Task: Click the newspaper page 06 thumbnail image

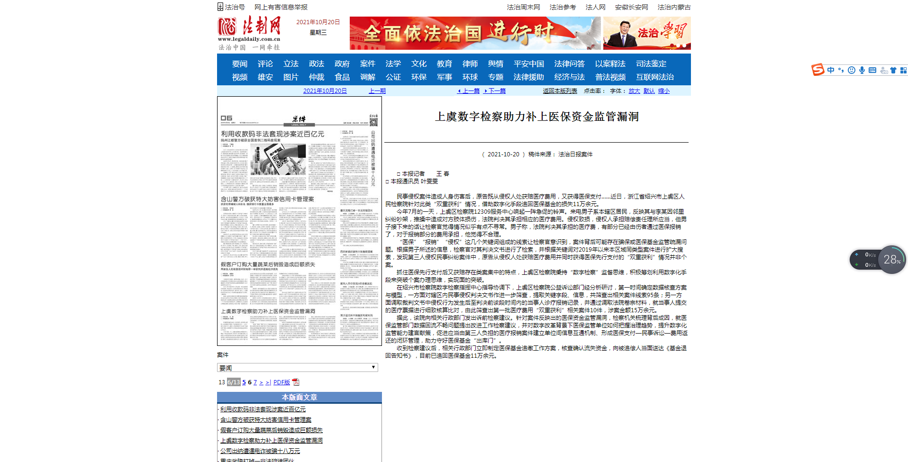Action: [300, 221]
